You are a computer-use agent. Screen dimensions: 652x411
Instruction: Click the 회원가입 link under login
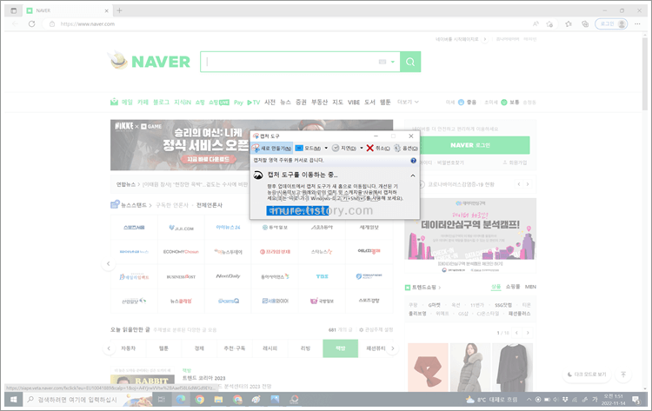(515, 162)
